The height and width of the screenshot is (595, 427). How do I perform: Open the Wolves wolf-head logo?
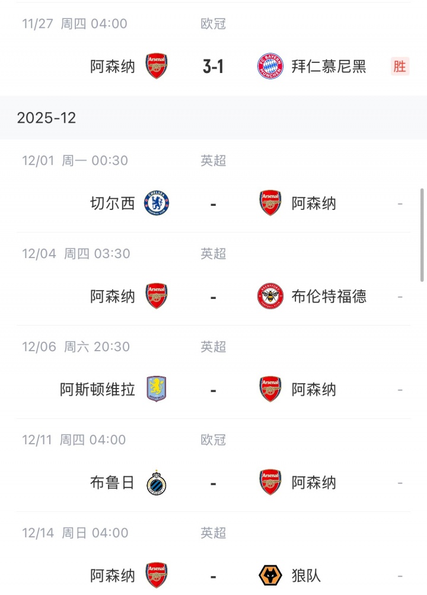click(270, 575)
